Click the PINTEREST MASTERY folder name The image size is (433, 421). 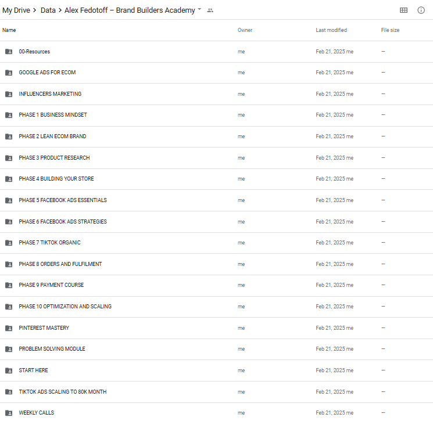pos(44,328)
